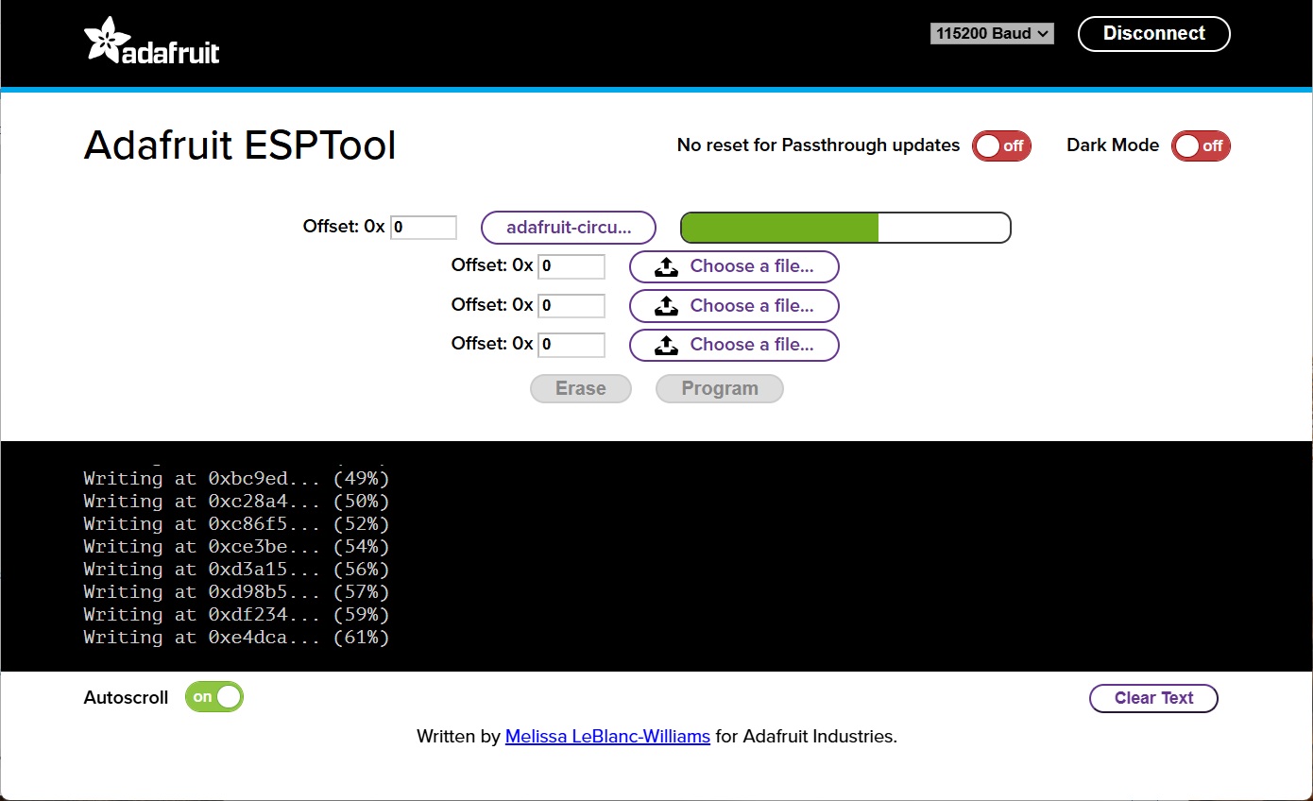Click the log line showing (59%)

click(x=236, y=615)
